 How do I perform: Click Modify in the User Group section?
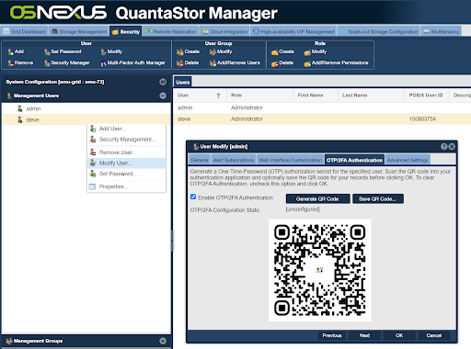tap(221, 51)
